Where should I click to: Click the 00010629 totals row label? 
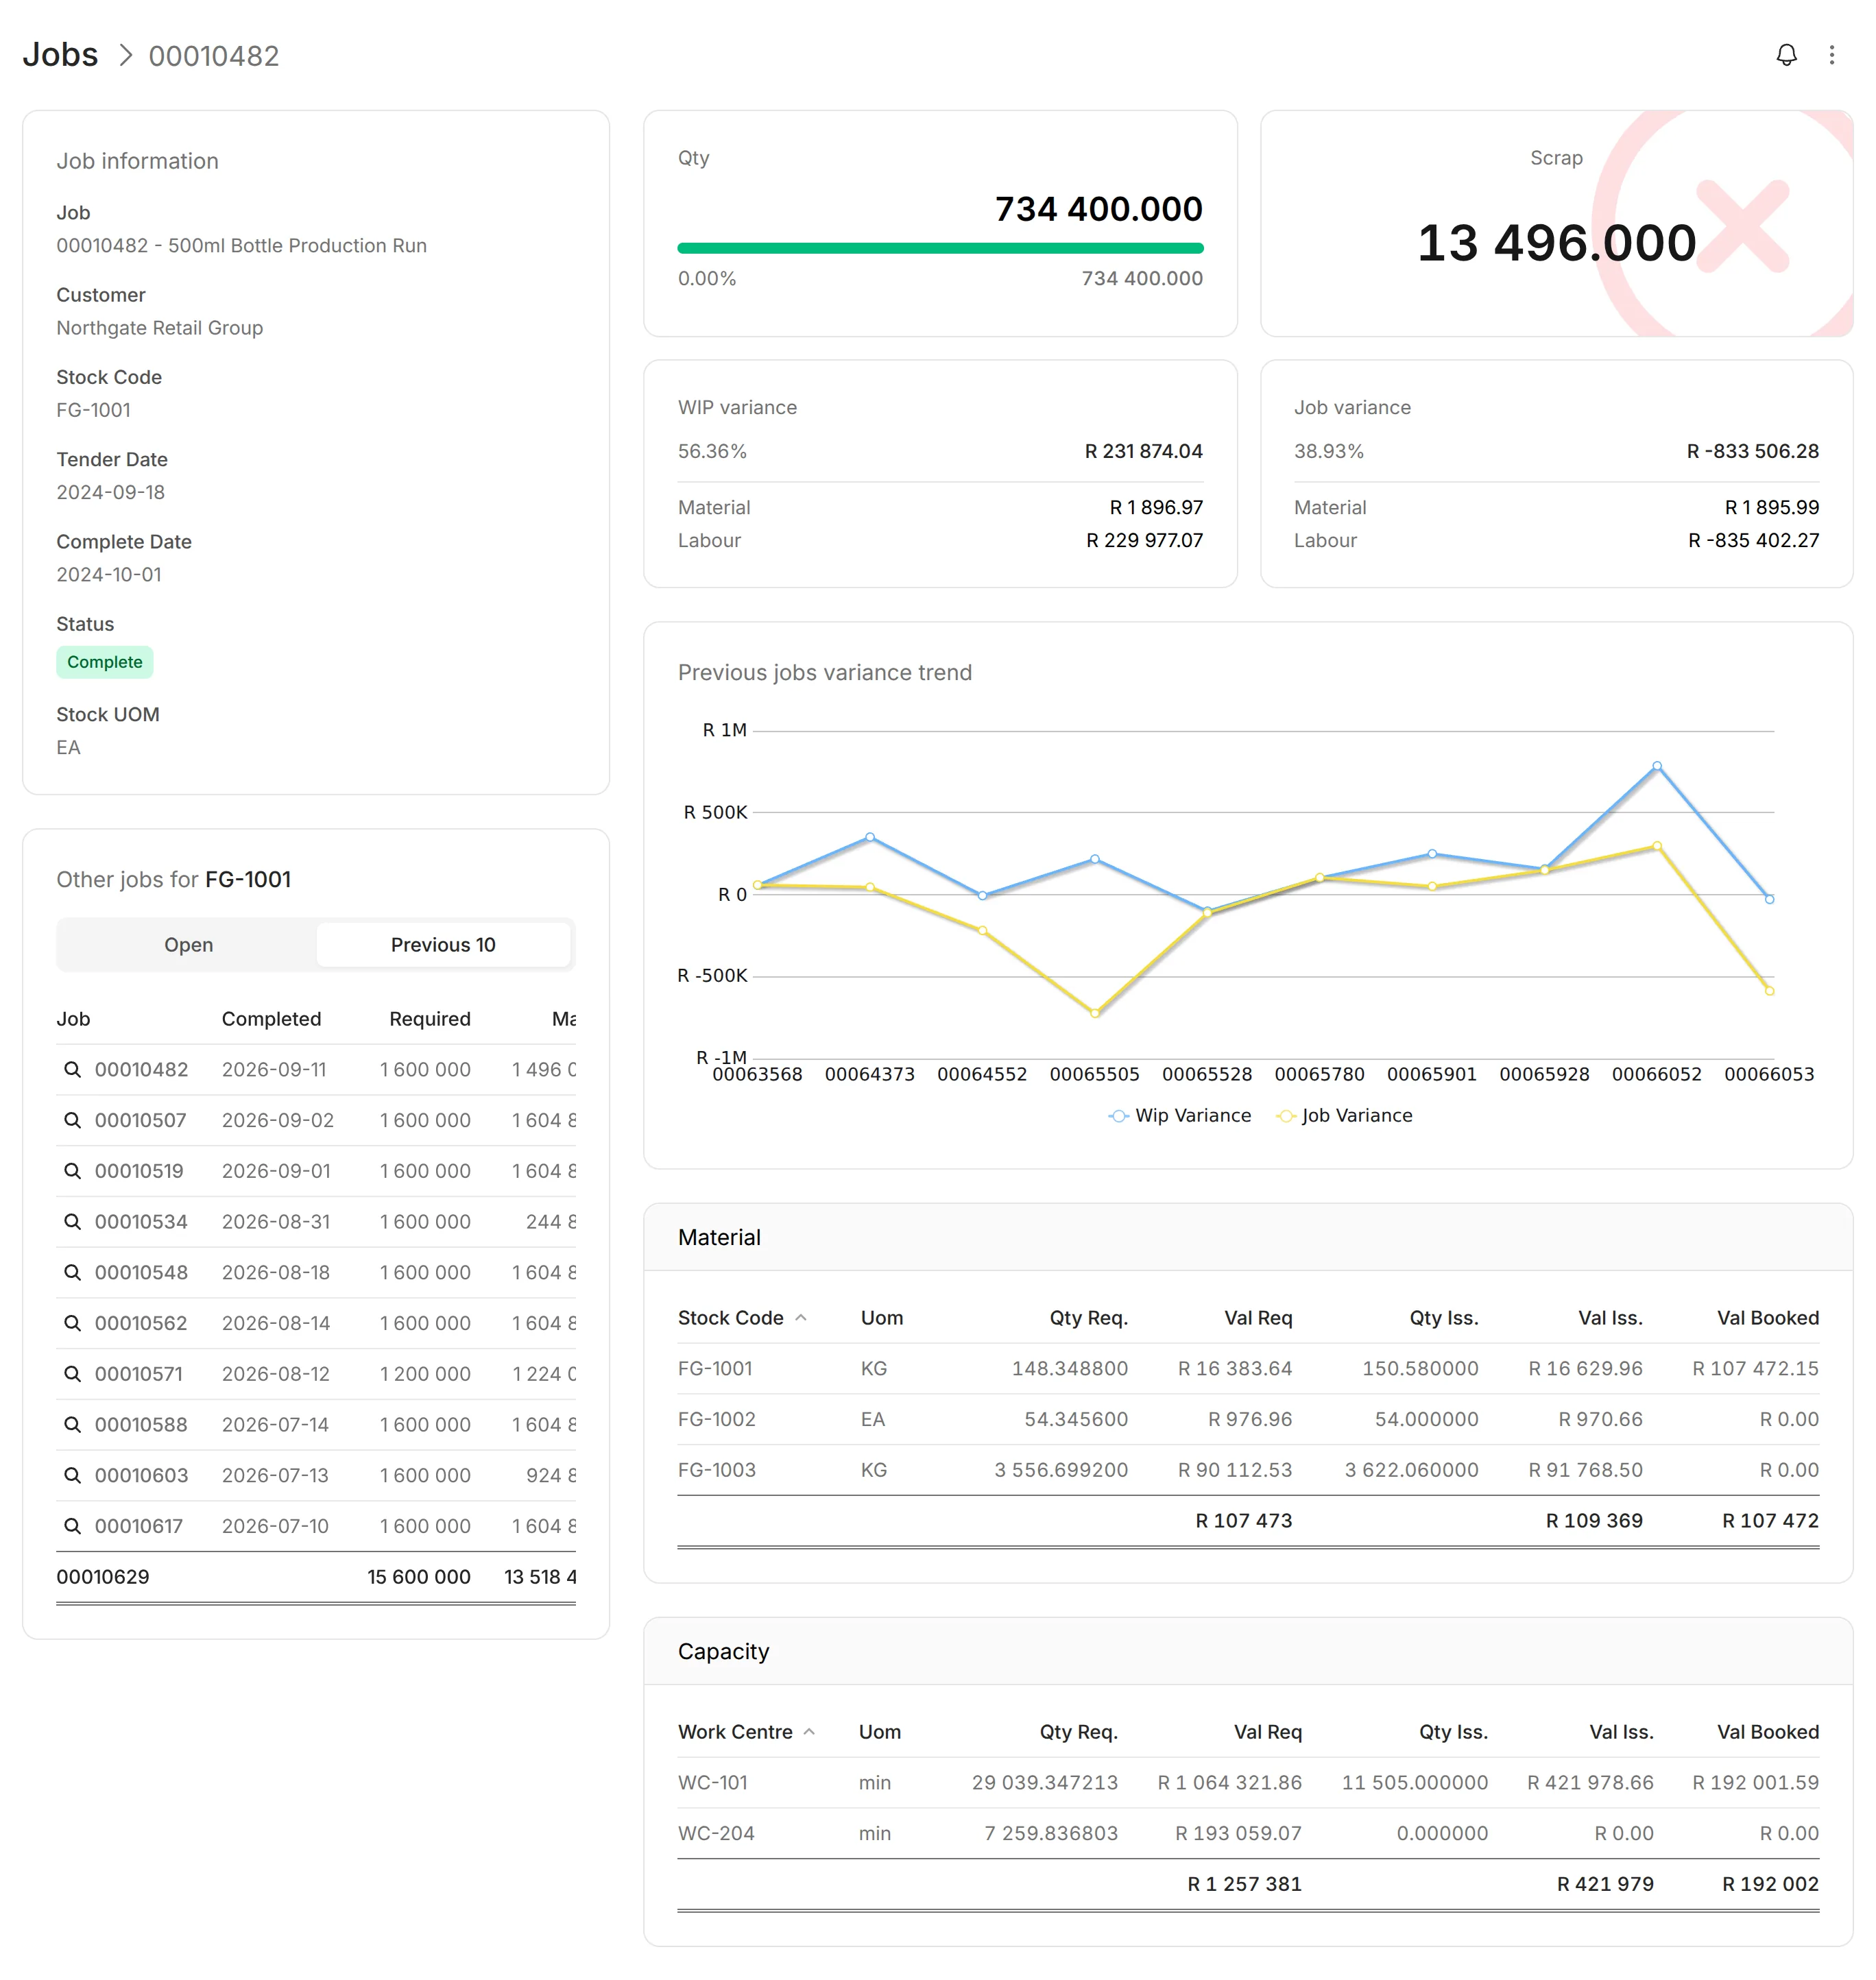pos(103,1577)
